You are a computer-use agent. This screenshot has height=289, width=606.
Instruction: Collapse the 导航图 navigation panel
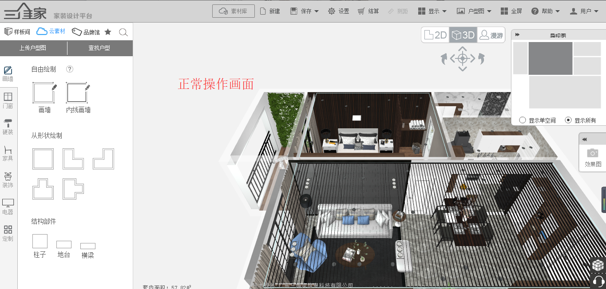click(518, 35)
